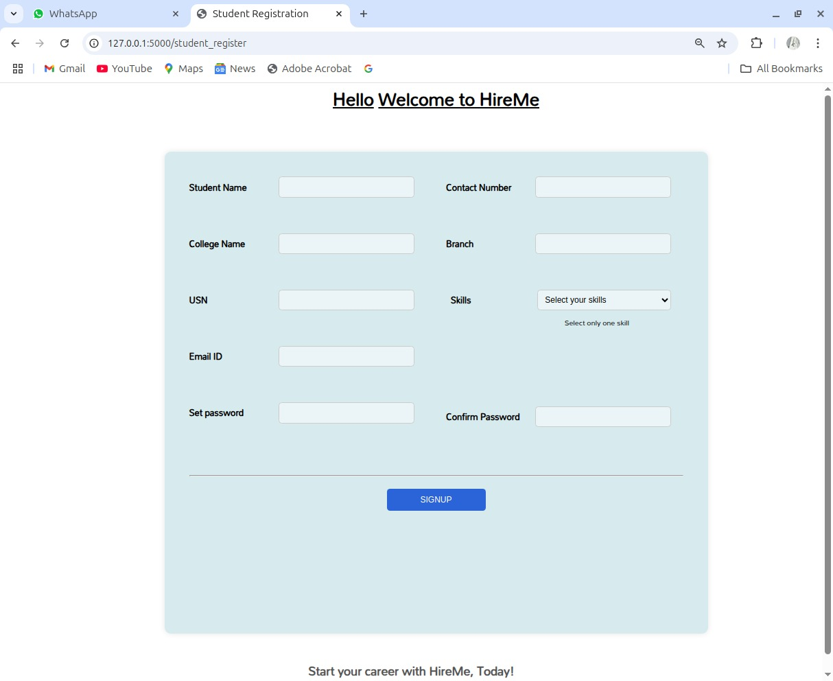This screenshot has width=833, height=681.
Task: Open the tab search chevron
Action: (13, 14)
